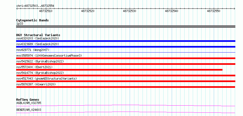The height and width of the screenshot is (116, 243).
Task: Click the DGV Structural Variants track heading
Action: (x=38, y=35)
